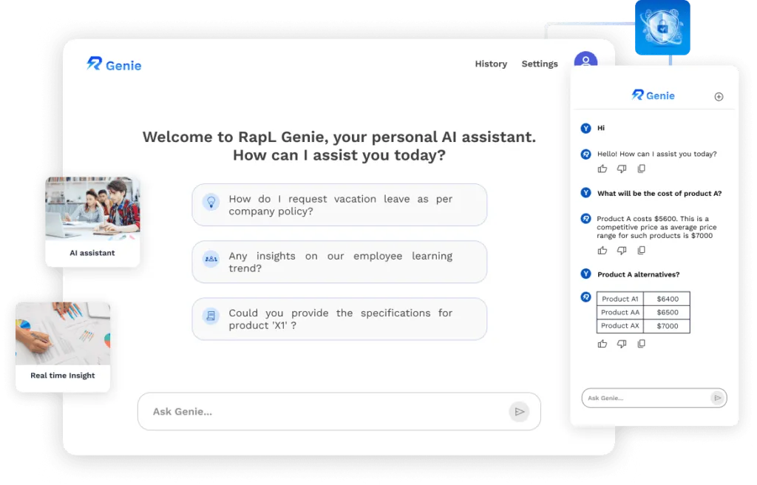Click the 'Product AX' table cell
The width and height of the screenshot is (757, 485).
click(620, 325)
